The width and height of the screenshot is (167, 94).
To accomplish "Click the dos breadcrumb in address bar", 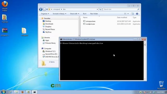I will (x=64, y=9).
